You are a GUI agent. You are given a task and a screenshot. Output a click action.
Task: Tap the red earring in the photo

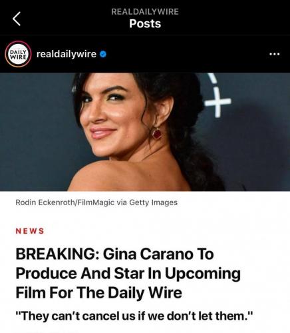point(157,134)
